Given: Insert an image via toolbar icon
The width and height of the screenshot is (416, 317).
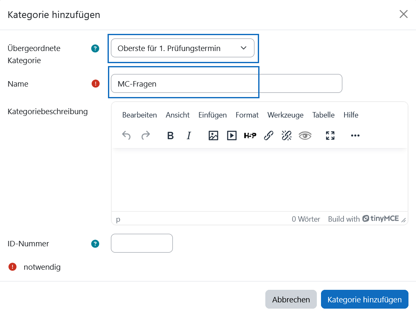Looking at the screenshot, I should click(x=213, y=135).
